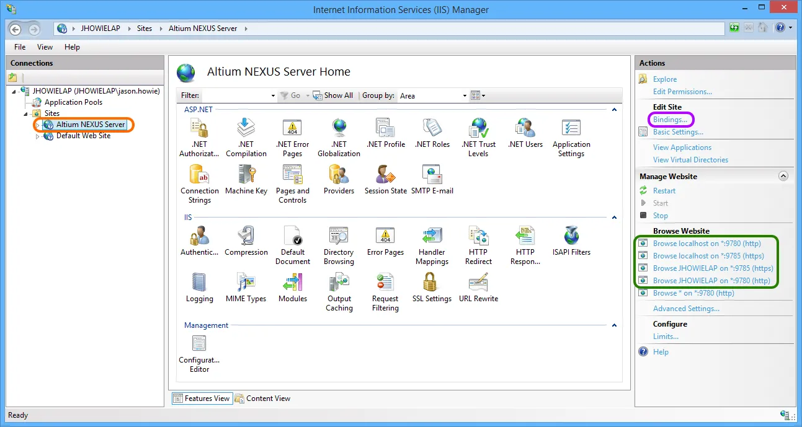Click the Bindings... link

(x=670, y=120)
